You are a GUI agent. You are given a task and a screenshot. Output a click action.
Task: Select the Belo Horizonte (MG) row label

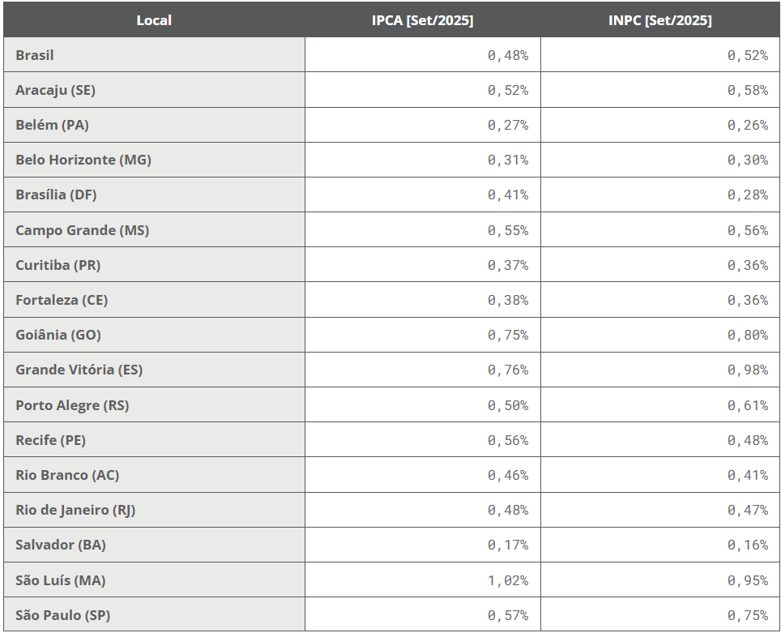83,160
